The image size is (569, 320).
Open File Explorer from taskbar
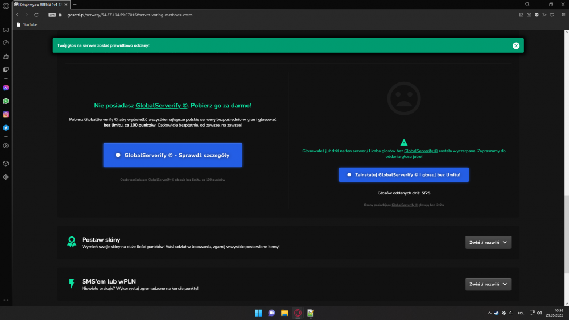coord(284,313)
